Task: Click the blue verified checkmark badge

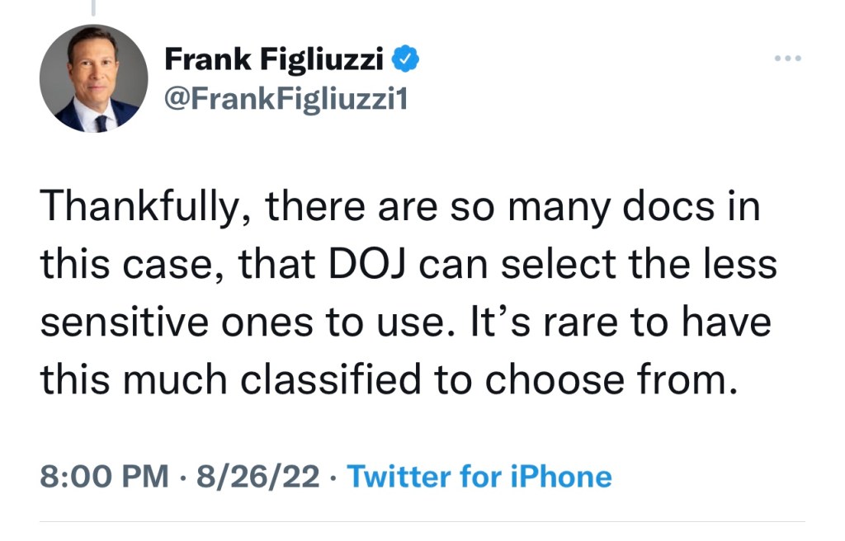Action: click(x=408, y=59)
